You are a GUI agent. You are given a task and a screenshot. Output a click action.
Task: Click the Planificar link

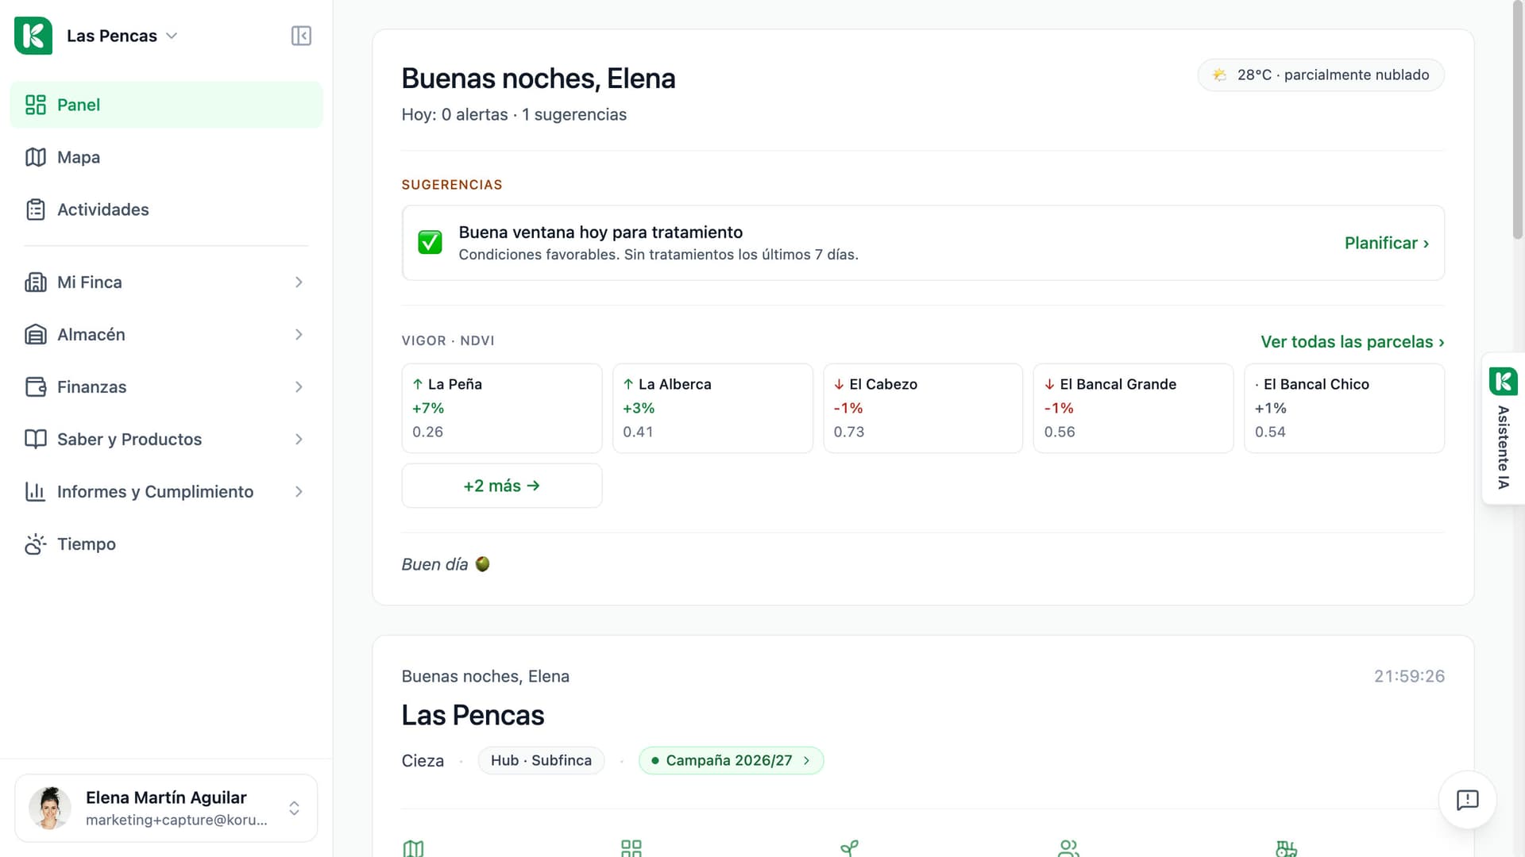(1386, 243)
